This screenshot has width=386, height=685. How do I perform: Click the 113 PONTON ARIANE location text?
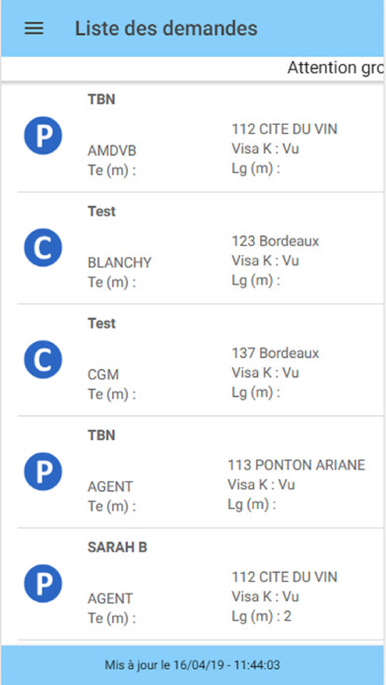[x=296, y=466]
